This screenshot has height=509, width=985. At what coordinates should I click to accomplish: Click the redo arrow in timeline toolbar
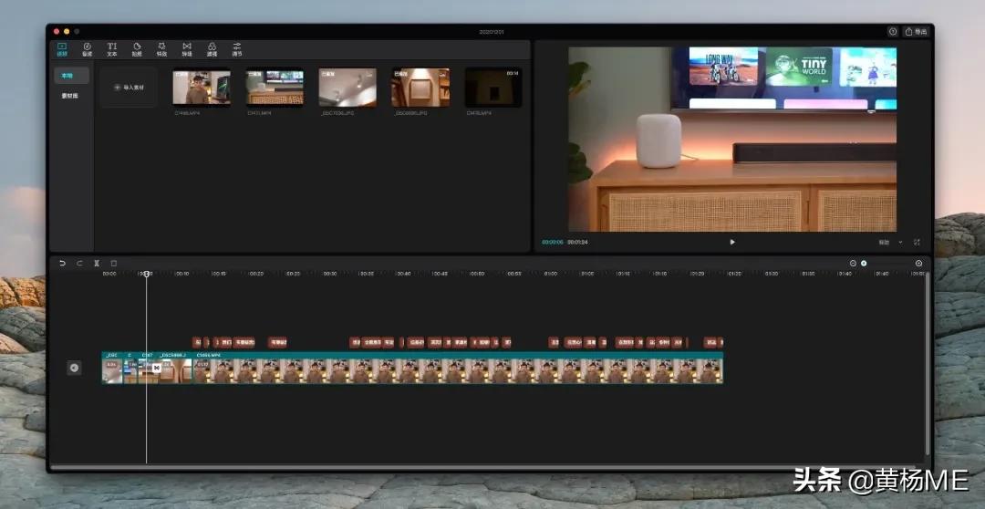coord(79,264)
